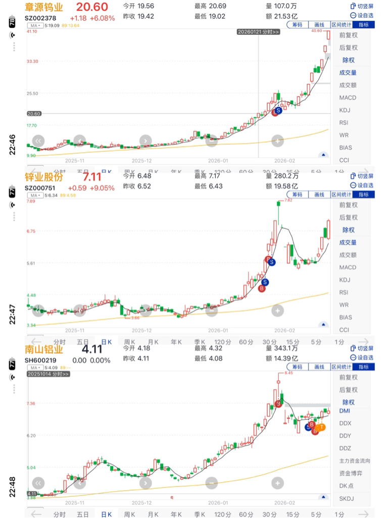This screenshot has height=518, width=388.
Task: Expand blue up-arrow on 南山铝业 chart
Action: point(324,497)
